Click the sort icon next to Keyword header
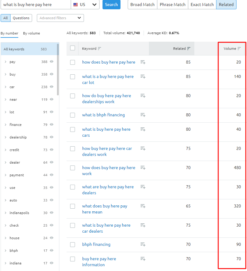Screen dimensions: 247x271 [100, 49]
